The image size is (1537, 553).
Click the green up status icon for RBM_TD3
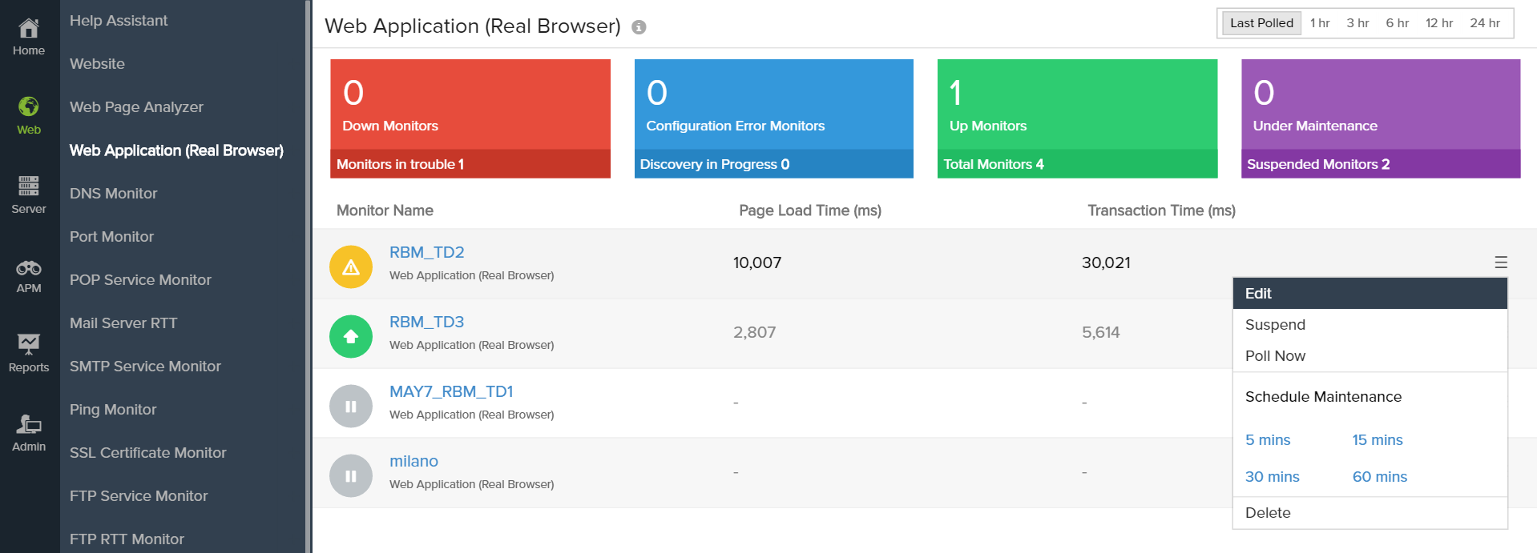coord(351,337)
